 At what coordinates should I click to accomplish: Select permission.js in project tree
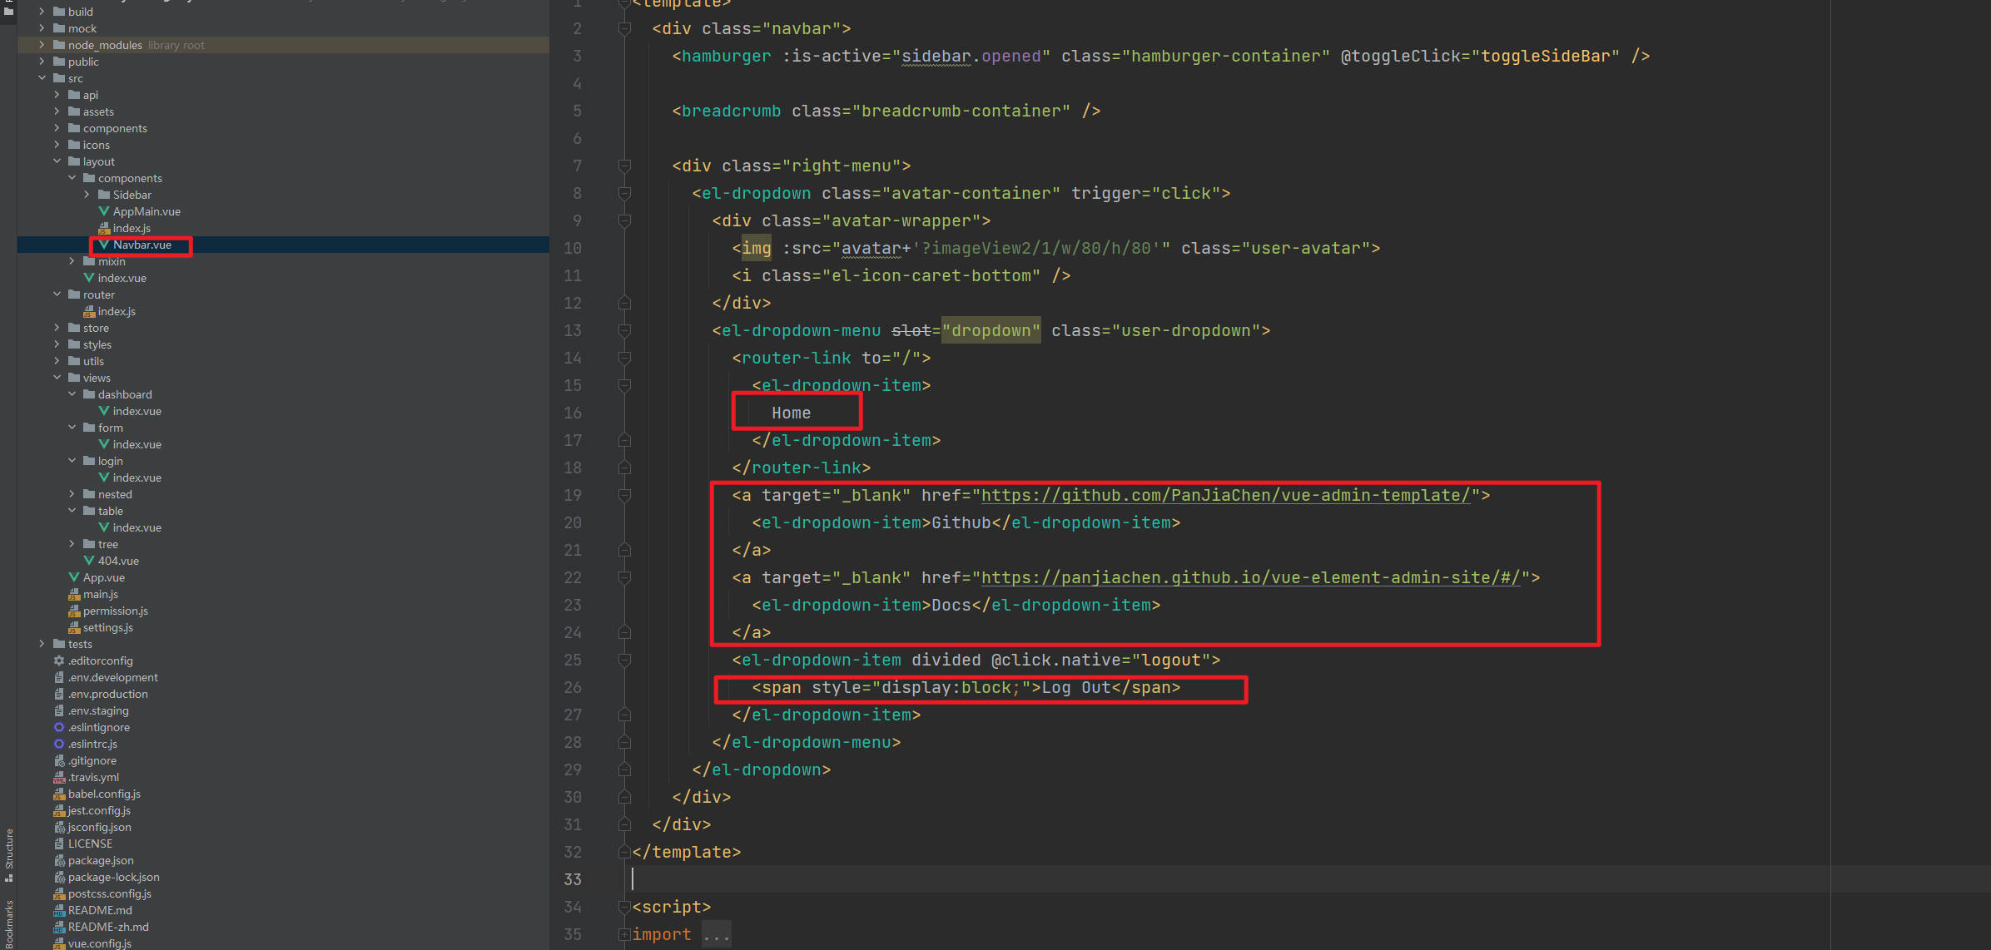pos(116,611)
